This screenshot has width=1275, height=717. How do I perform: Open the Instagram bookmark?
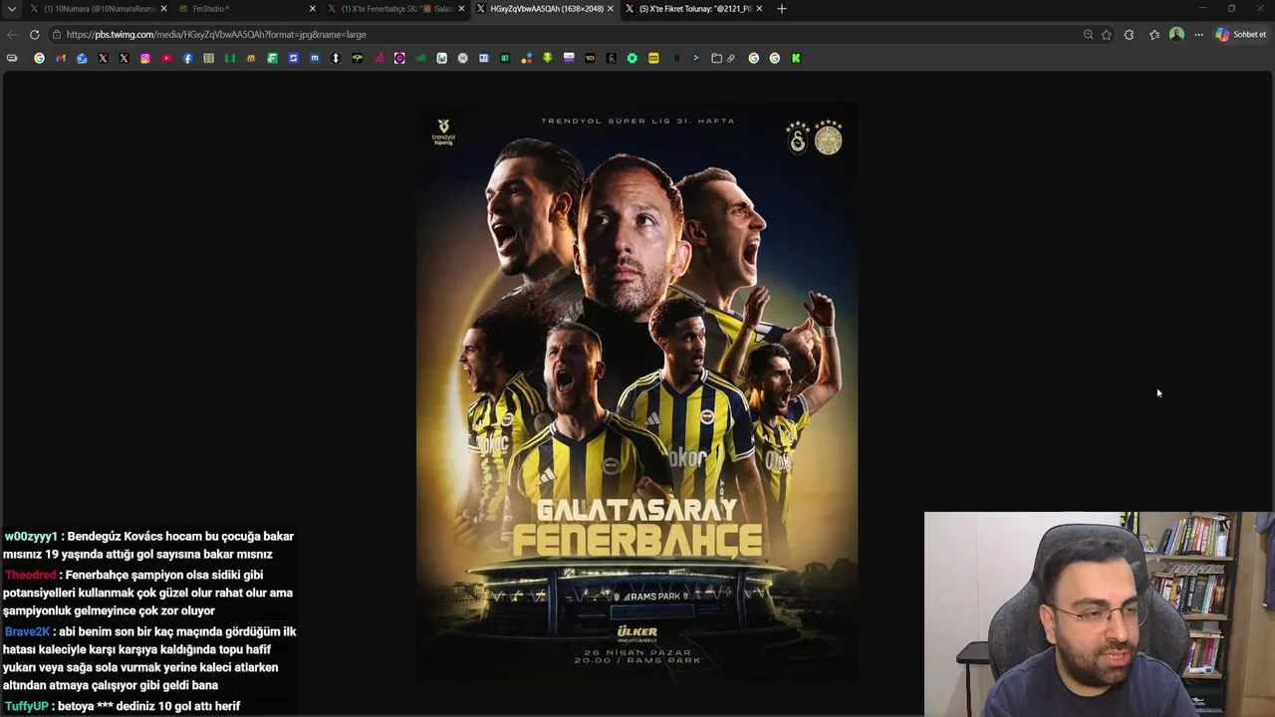tap(145, 58)
